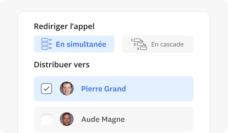Click Pierre Grand's profile photo
228x133 pixels.
point(67,88)
